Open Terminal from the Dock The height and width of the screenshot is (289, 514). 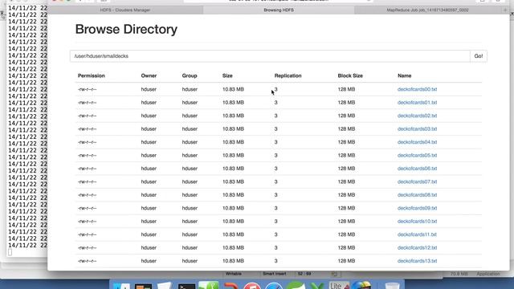click(x=186, y=286)
